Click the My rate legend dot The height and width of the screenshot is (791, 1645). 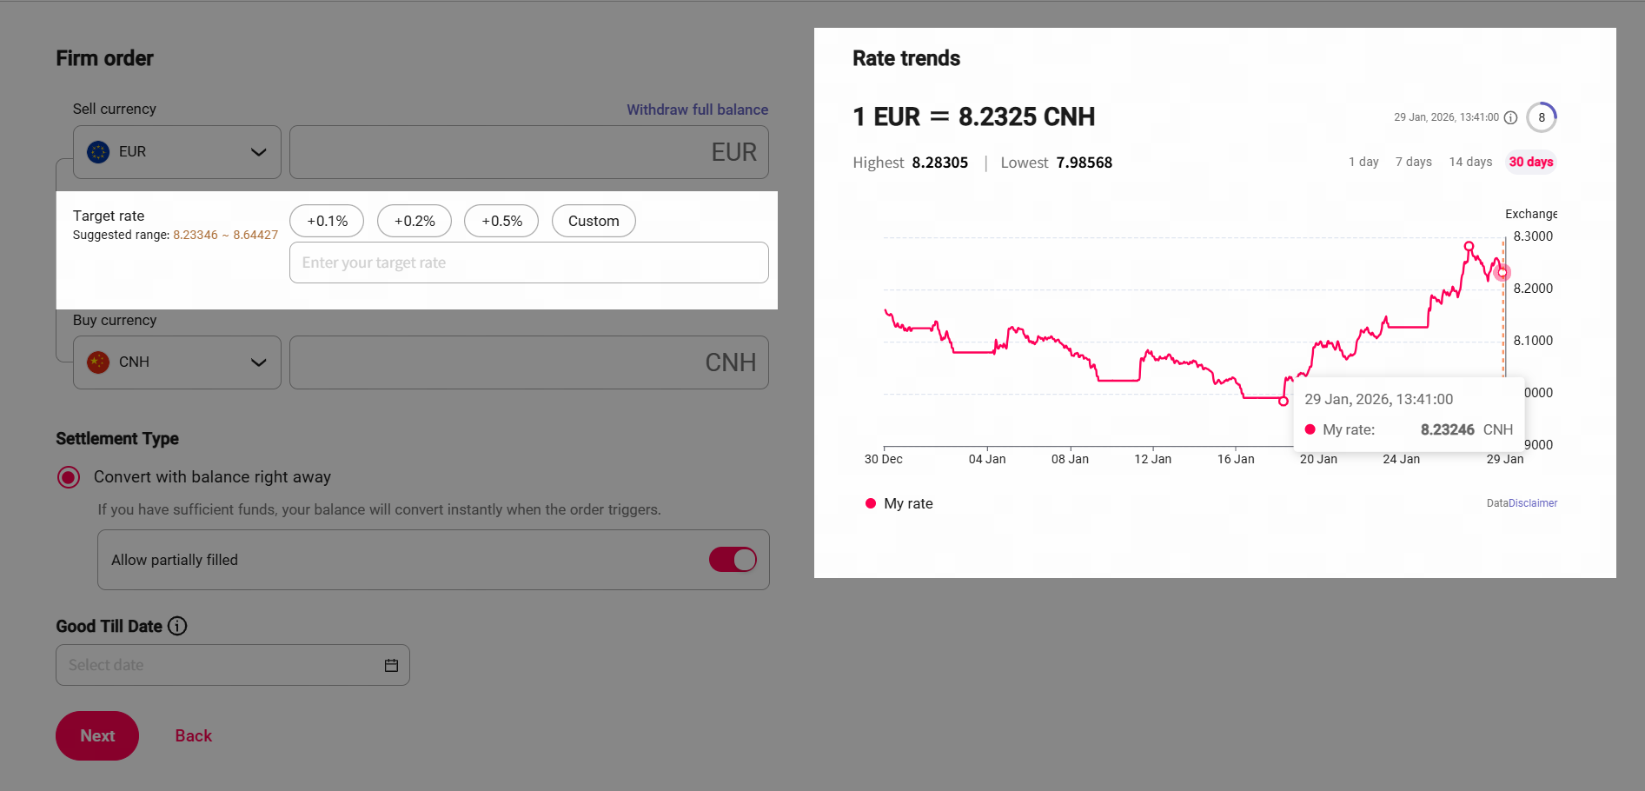870,503
